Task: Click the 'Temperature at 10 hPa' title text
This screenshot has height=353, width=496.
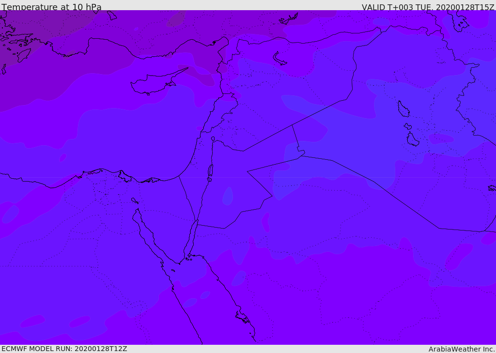Action: coord(51,7)
